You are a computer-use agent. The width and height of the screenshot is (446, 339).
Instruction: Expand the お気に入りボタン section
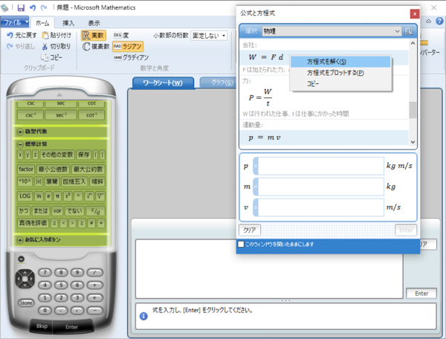coord(20,239)
